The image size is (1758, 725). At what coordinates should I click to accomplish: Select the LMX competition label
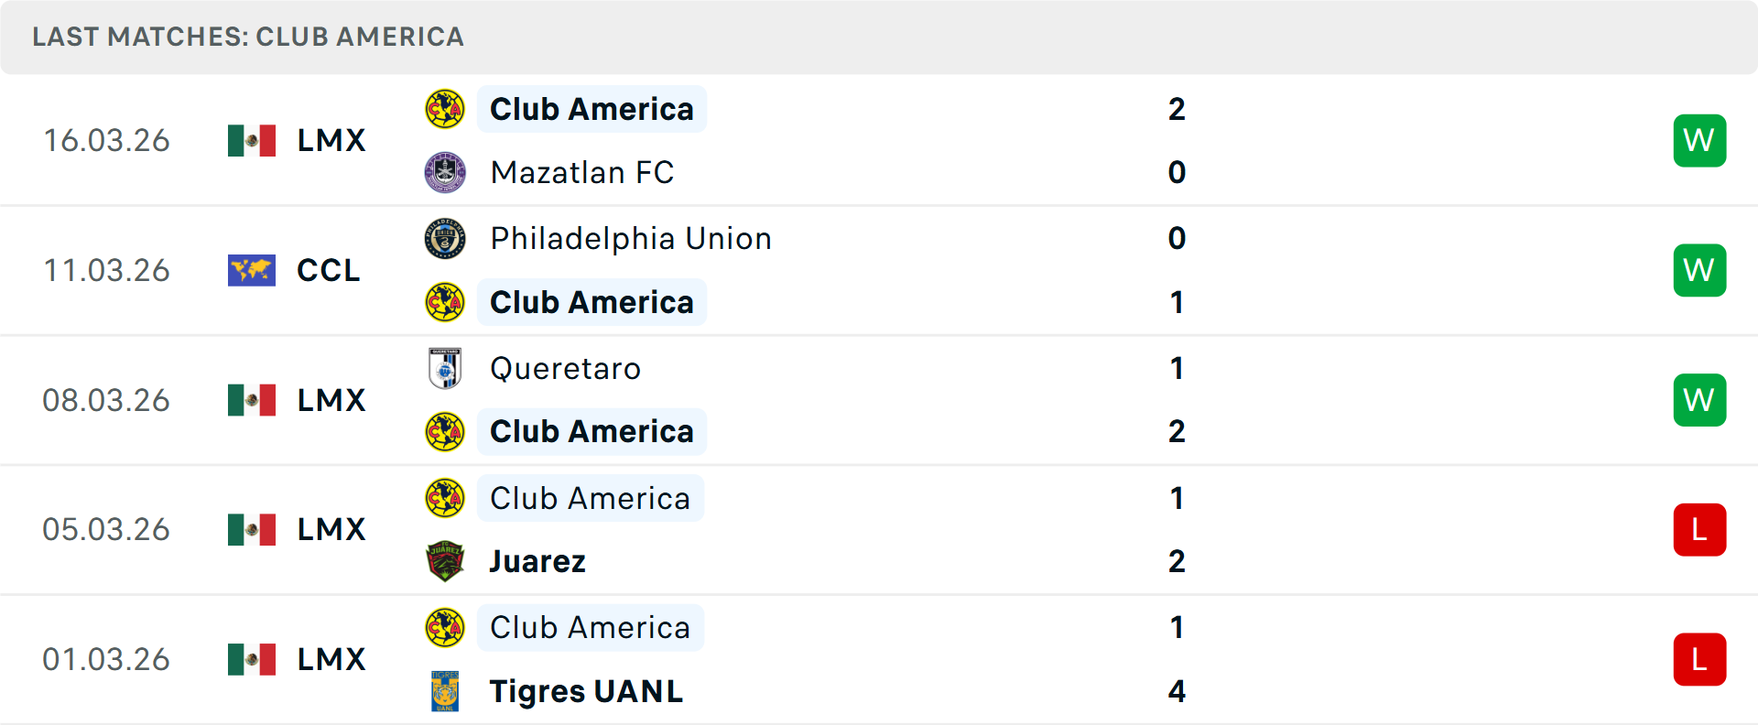[x=331, y=140]
